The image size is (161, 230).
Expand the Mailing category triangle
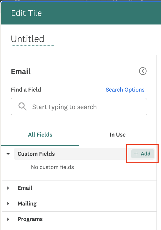pyautogui.click(x=8, y=204)
